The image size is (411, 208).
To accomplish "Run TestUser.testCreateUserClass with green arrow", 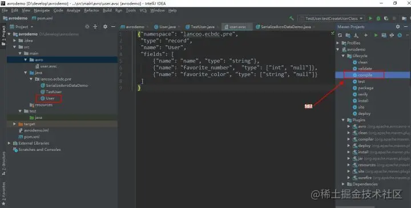I will [370, 18].
